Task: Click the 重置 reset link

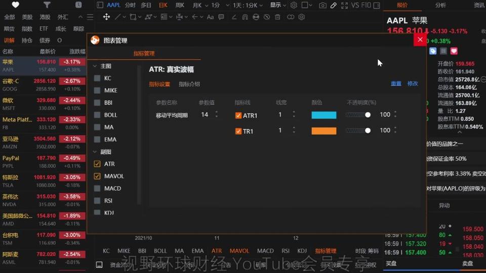Action: click(x=396, y=83)
